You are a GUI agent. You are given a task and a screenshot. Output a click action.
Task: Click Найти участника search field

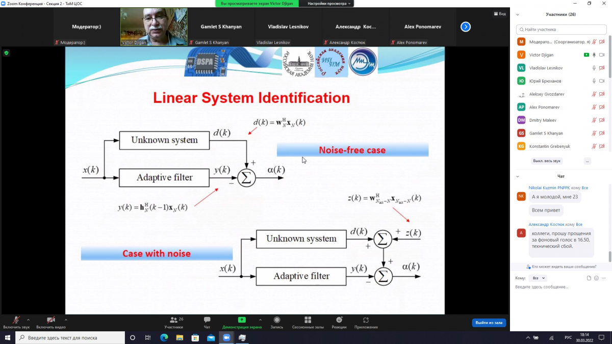point(561,30)
